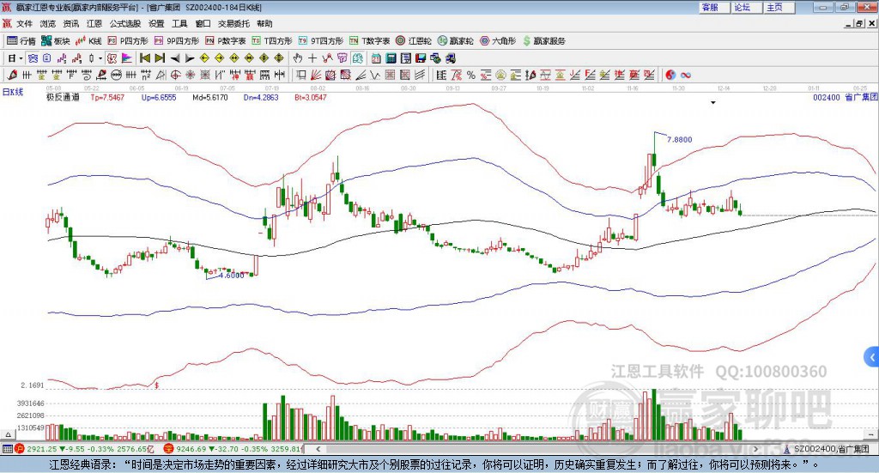Click the 沪 index 2921.25 status entry
The height and width of the screenshot is (473, 879).
tap(84, 449)
